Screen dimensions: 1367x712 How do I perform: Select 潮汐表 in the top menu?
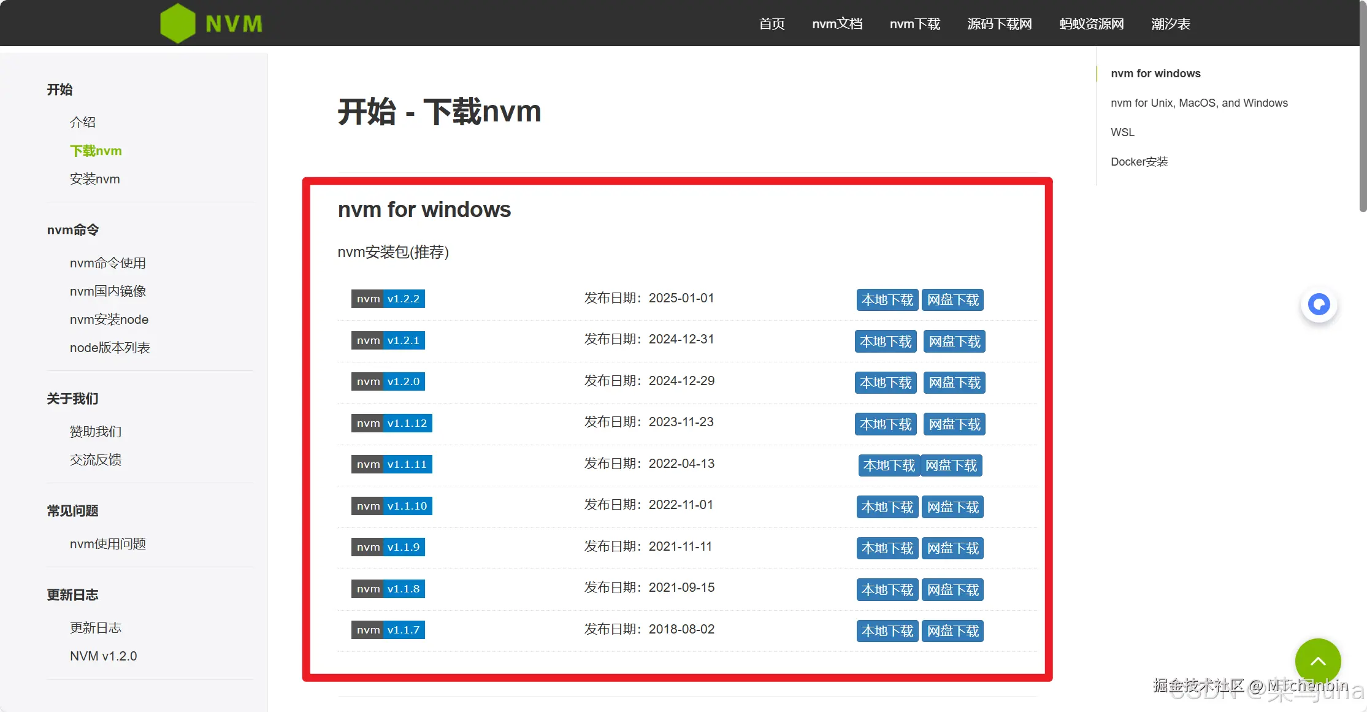(x=1170, y=24)
